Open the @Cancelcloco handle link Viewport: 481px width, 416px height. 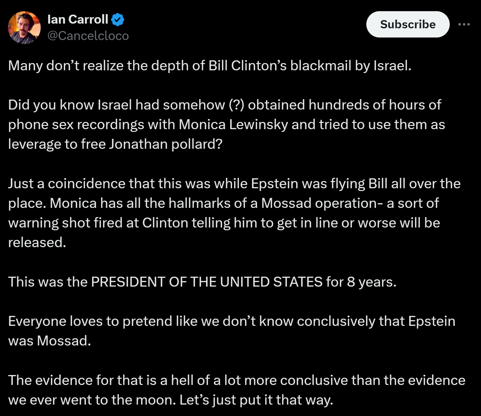(88, 36)
